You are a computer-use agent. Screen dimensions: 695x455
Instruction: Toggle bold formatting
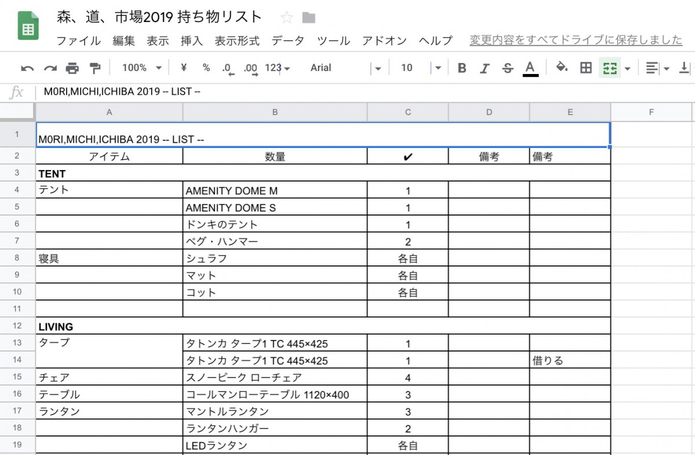pyautogui.click(x=462, y=68)
